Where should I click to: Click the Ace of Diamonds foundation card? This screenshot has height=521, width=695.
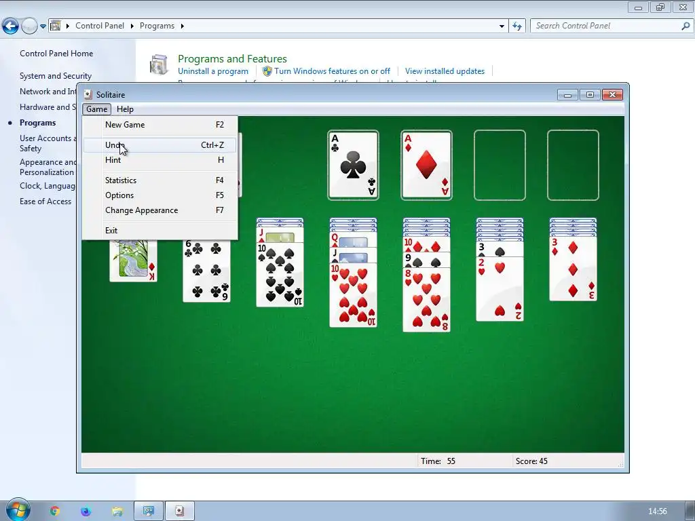[x=426, y=165]
